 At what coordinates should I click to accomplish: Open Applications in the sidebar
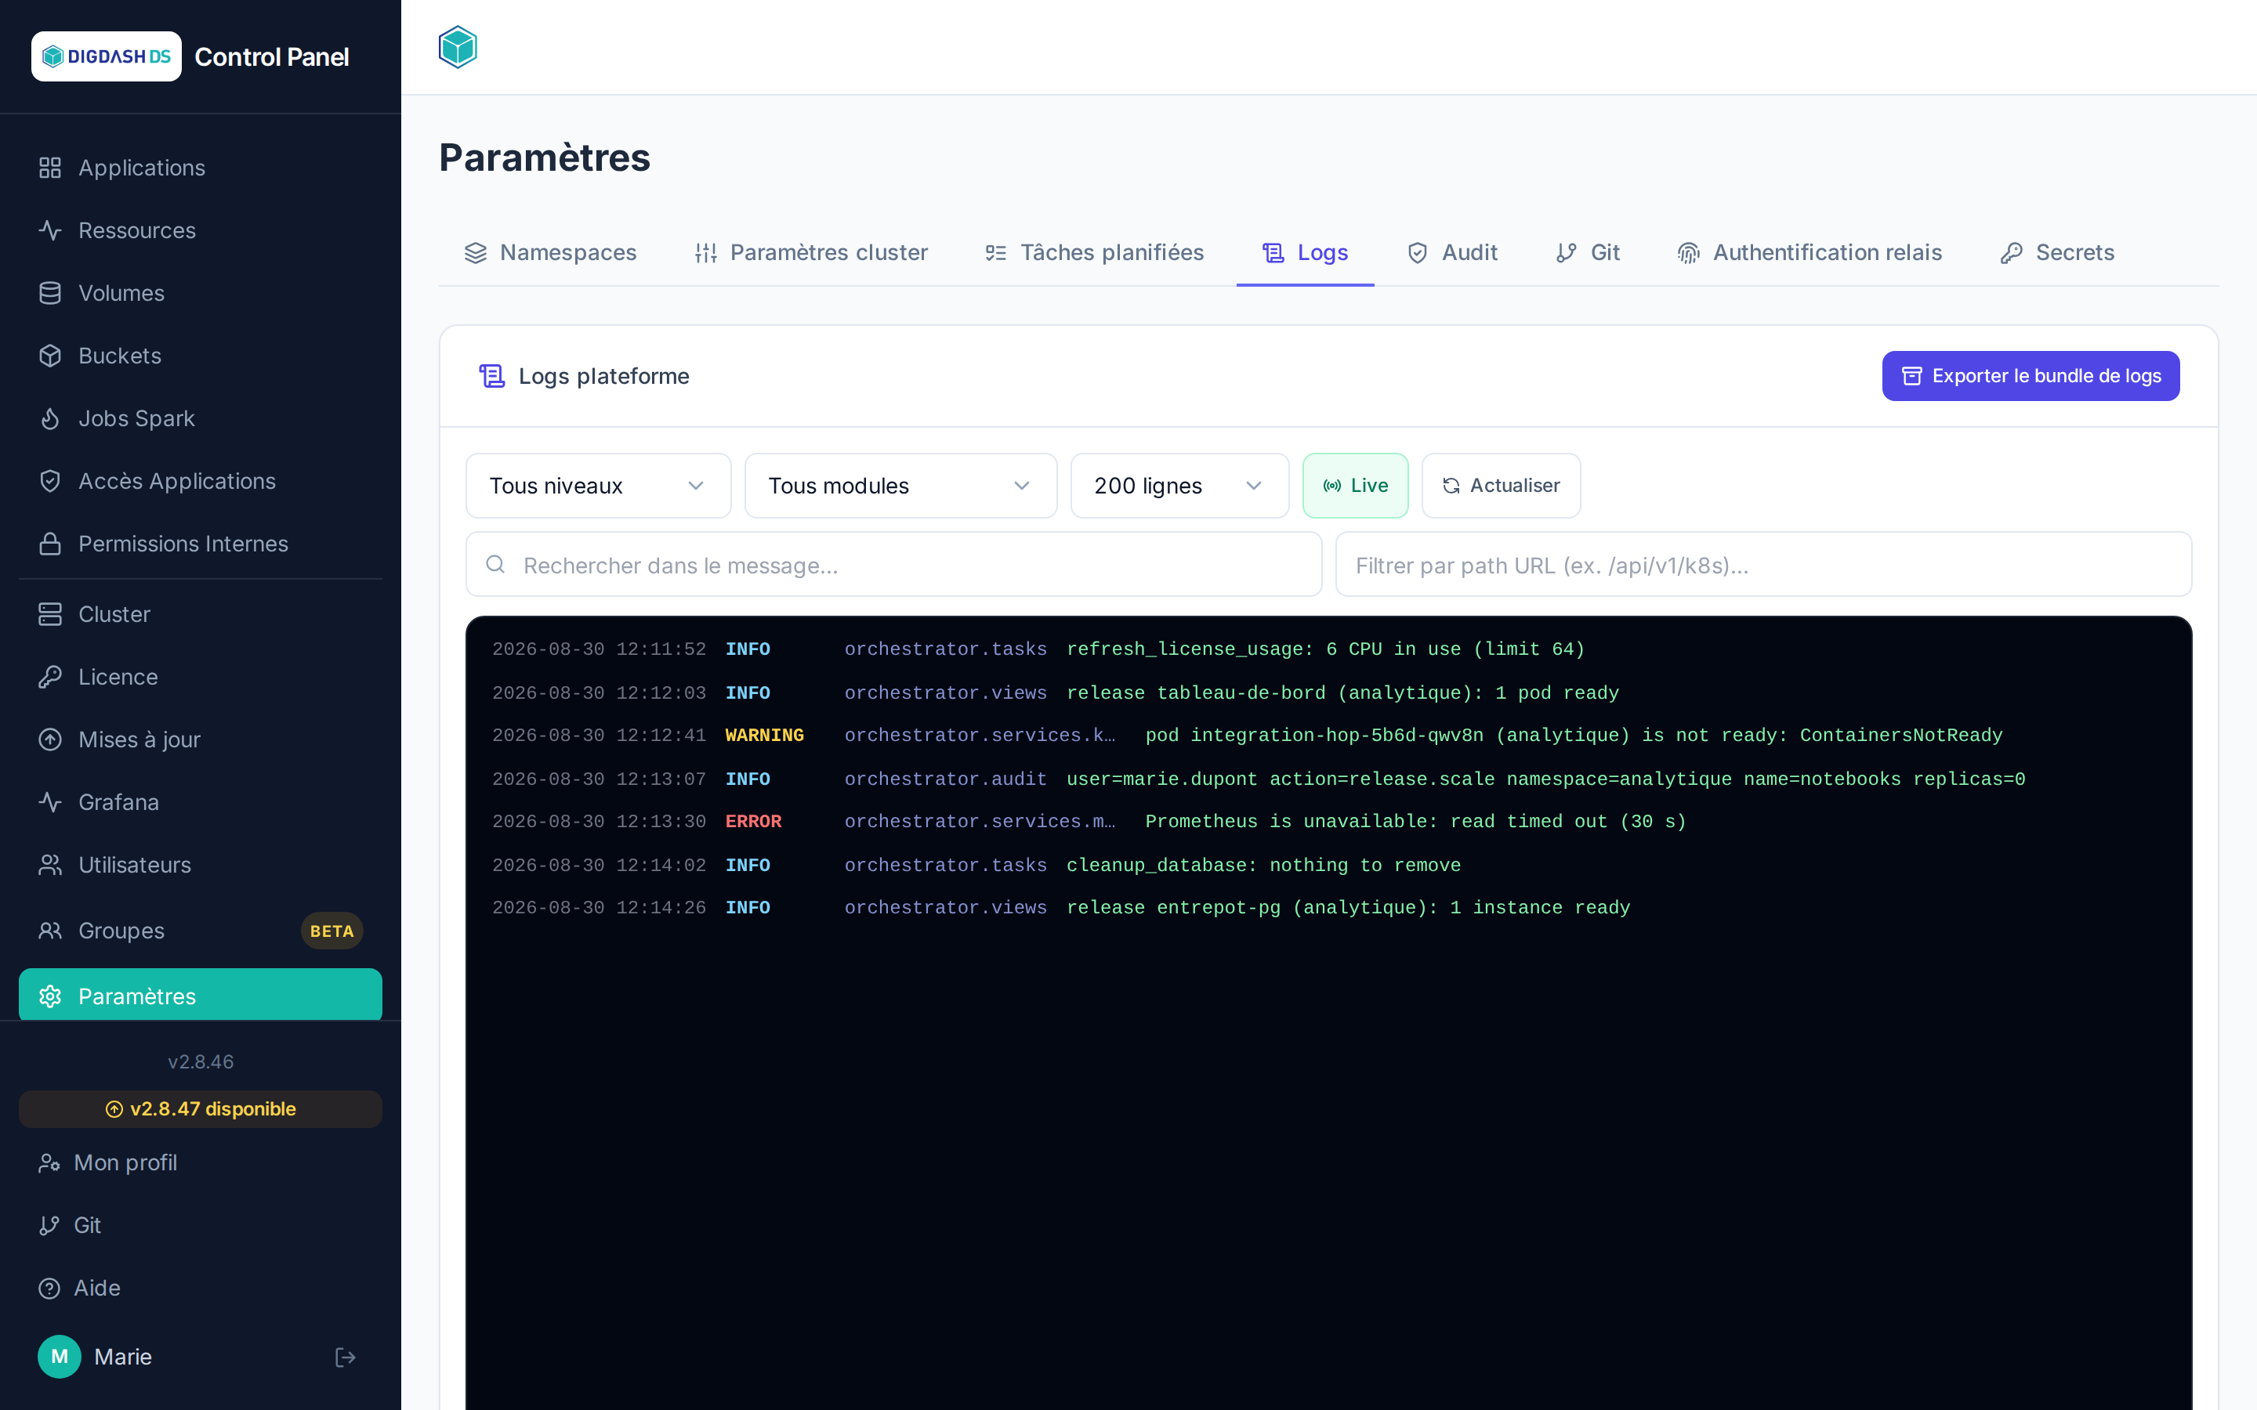[201, 168]
